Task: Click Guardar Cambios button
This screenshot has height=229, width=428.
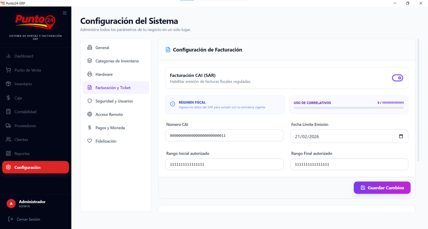Action: (x=382, y=188)
